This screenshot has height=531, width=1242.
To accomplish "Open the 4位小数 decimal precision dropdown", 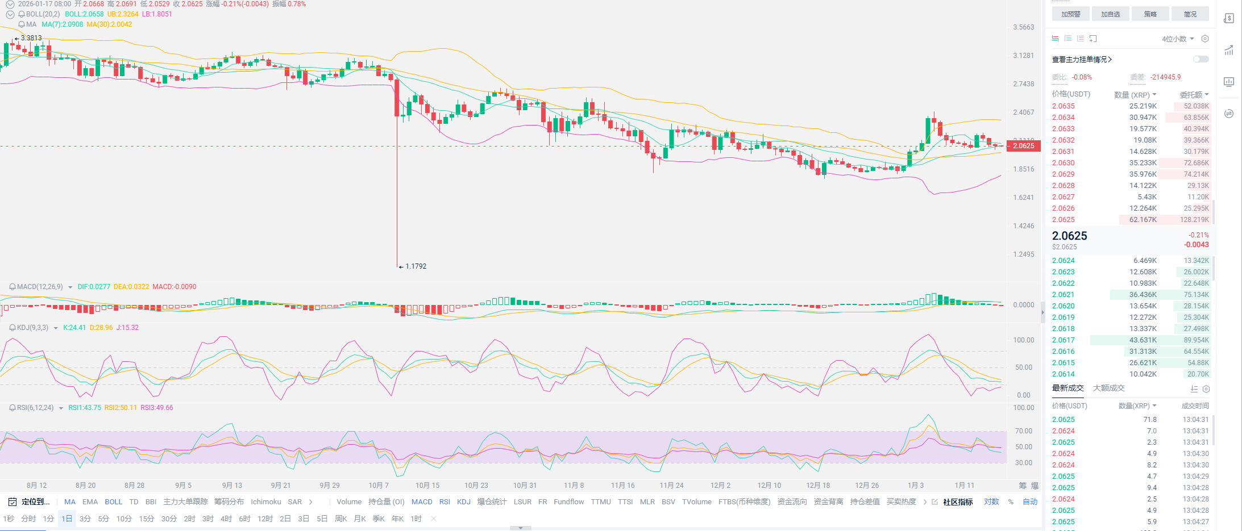I will [x=1178, y=39].
